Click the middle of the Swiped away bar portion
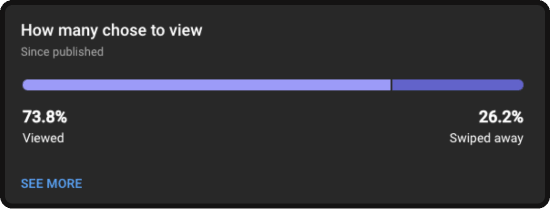The height and width of the screenshot is (209, 550). pos(458,85)
